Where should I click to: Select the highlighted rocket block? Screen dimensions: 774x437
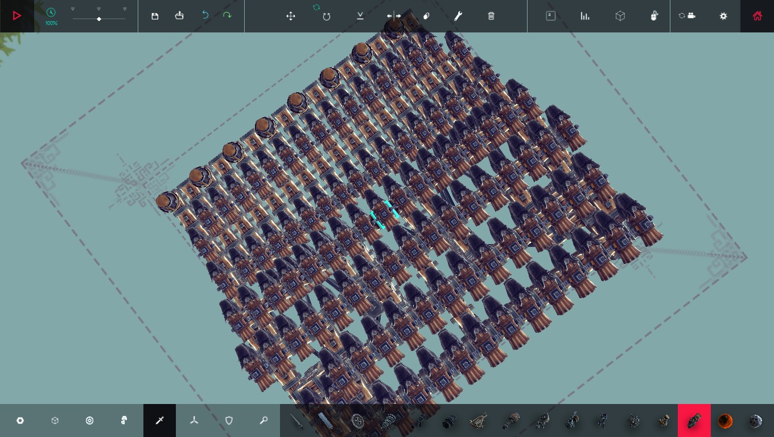pos(694,420)
